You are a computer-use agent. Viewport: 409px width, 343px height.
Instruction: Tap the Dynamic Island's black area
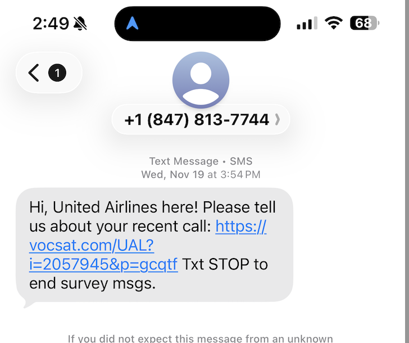(208, 24)
